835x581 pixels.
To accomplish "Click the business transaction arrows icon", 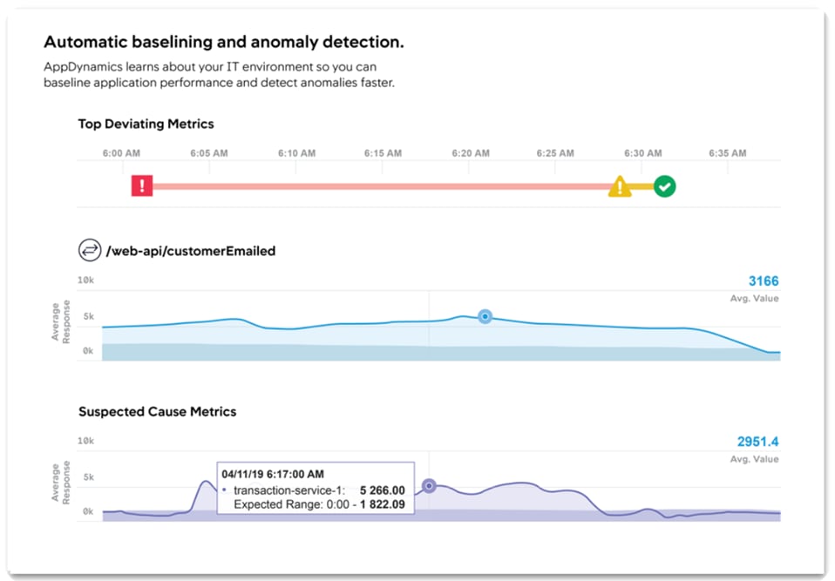I will tap(90, 251).
